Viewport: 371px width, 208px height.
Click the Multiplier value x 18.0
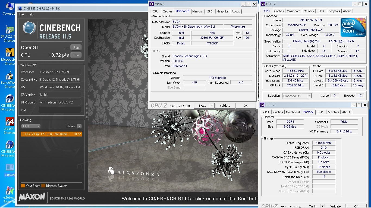[x=295, y=76]
